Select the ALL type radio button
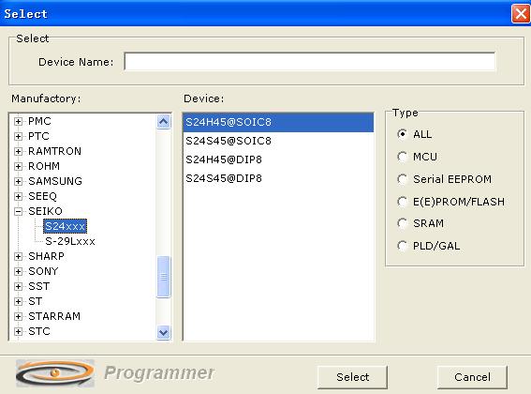531x394 pixels. click(402, 134)
